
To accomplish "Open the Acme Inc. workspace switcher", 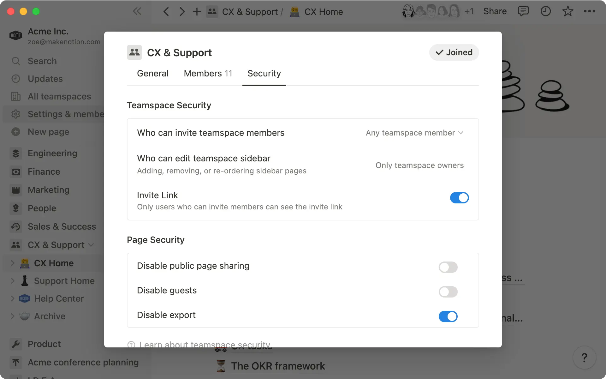I will point(48,35).
